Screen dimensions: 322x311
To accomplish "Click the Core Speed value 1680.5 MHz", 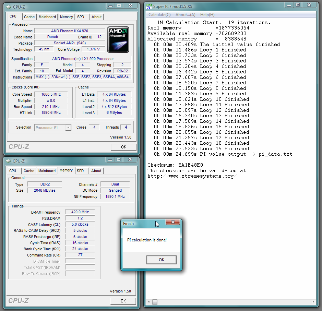I will [x=51, y=94].
